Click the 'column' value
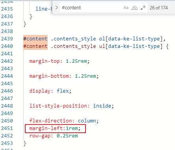175x150 pixels. click(87, 121)
